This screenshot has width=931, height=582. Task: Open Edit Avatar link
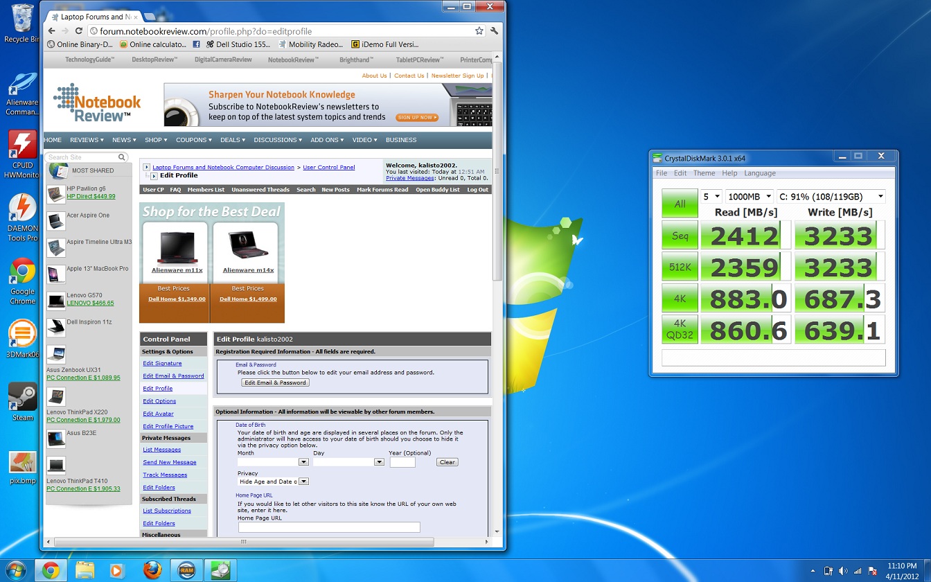point(158,414)
